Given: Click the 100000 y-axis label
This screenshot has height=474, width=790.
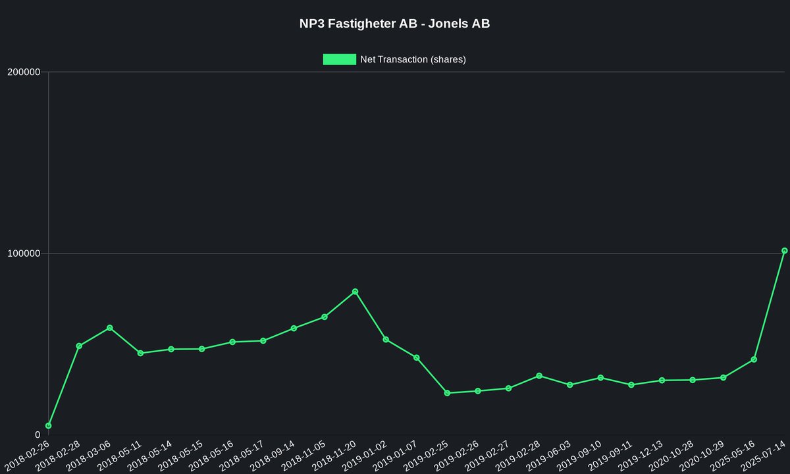Looking at the screenshot, I should pyautogui.click(x=24, y=253).
